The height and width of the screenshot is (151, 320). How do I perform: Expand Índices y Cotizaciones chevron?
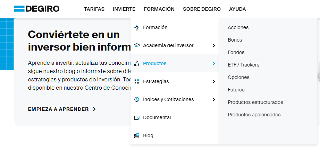point(214,99)
